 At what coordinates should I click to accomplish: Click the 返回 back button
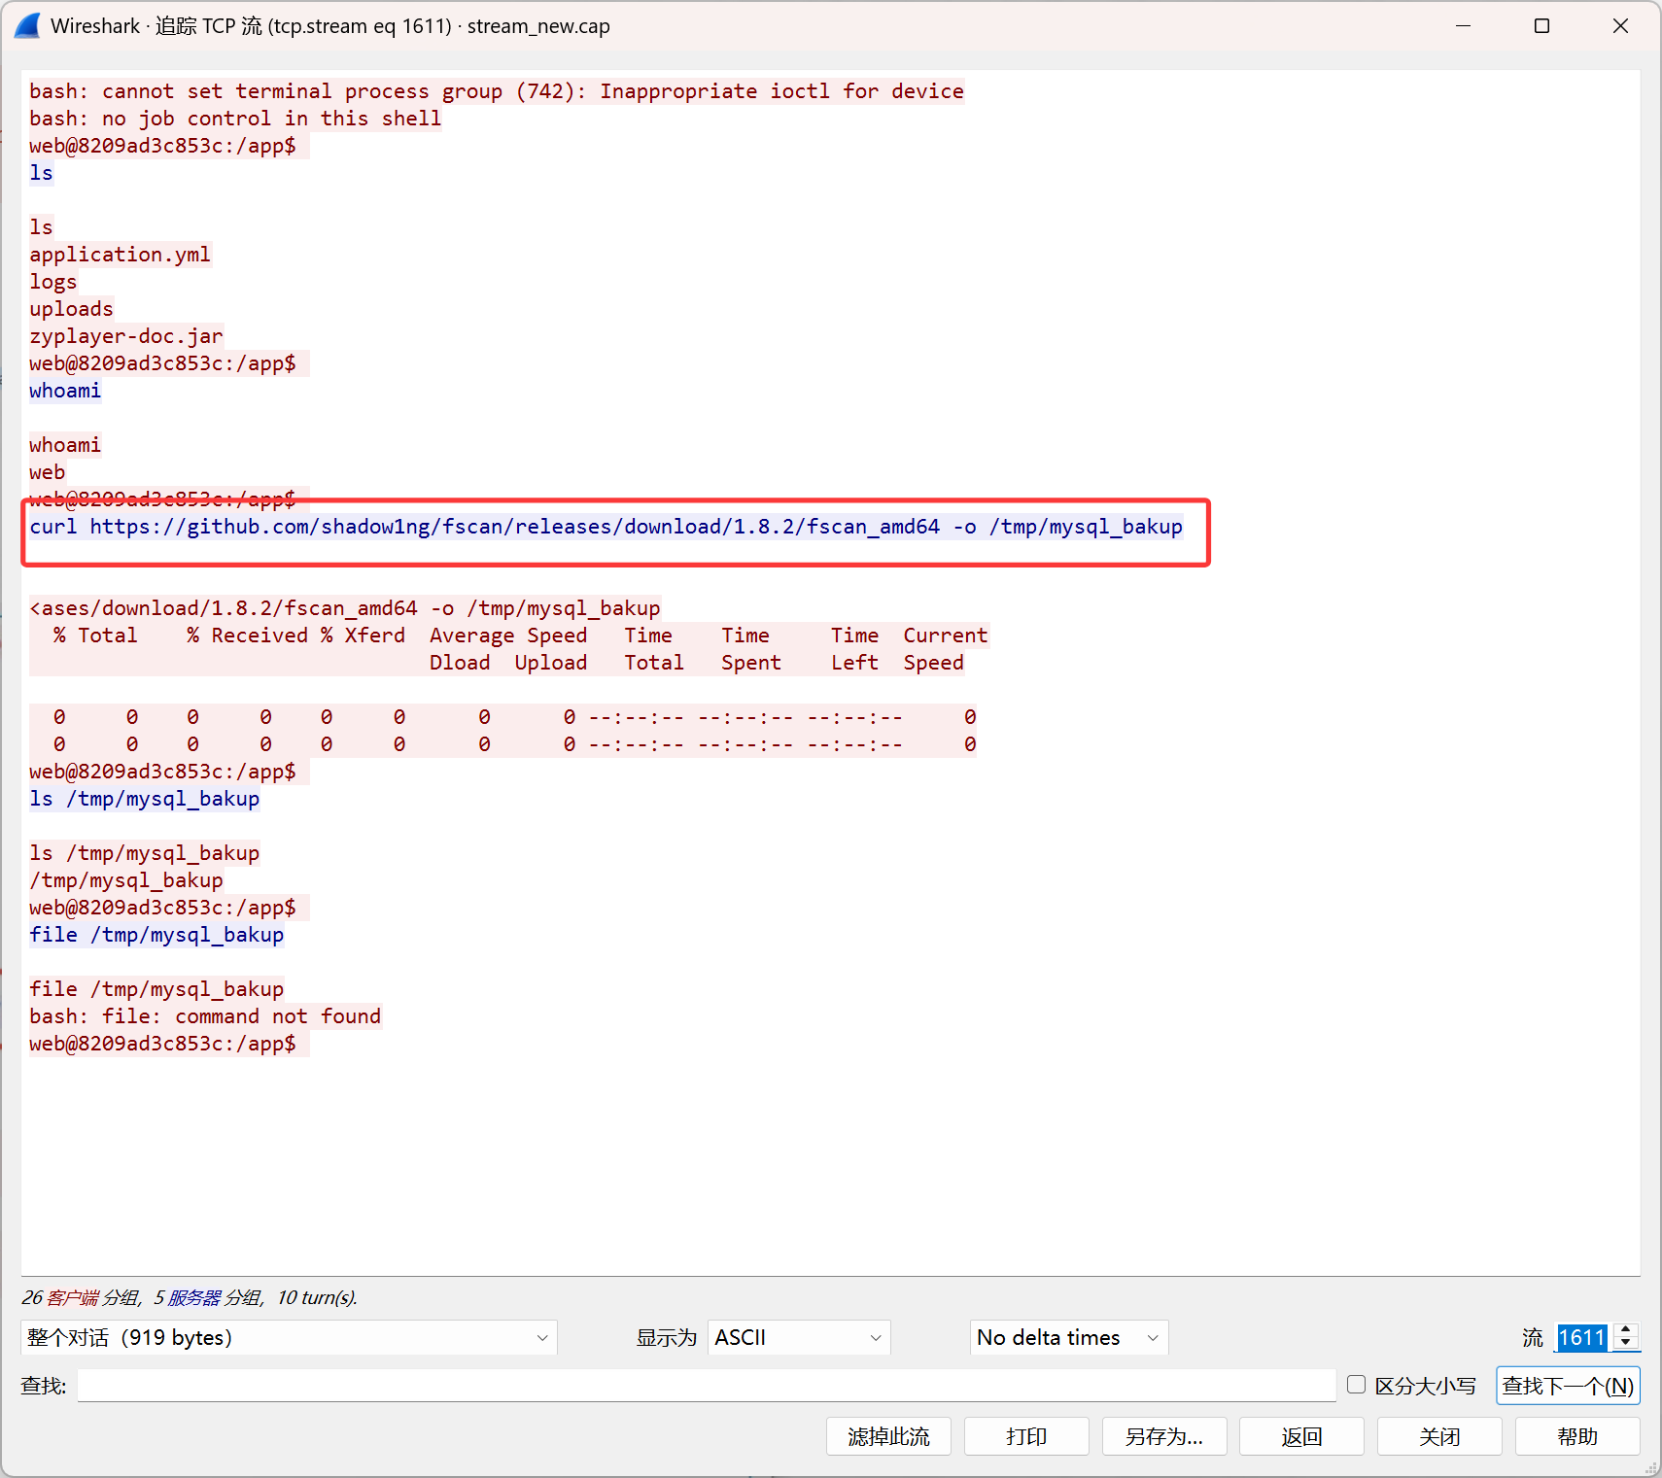coord(1301,1436)
